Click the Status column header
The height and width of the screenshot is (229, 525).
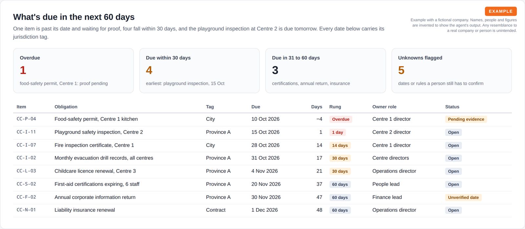pos(452,107)
